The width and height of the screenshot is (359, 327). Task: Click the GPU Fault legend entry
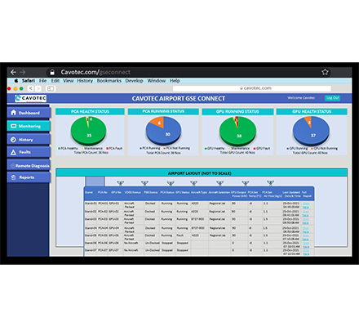[x=262, y=149]
